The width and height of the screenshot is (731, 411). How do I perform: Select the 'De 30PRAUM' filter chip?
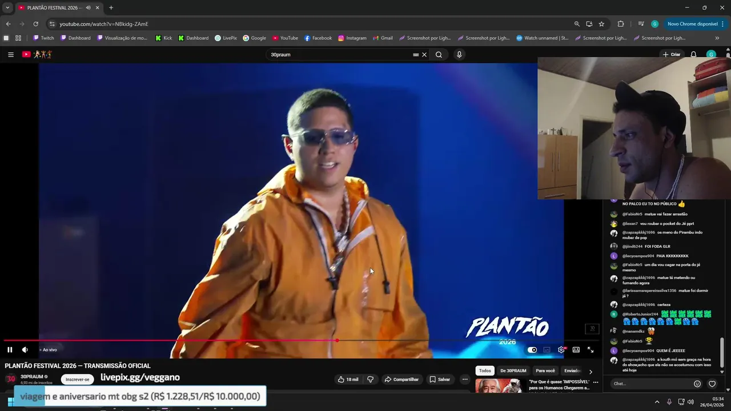pyautogui.click(x=513, y=371)
